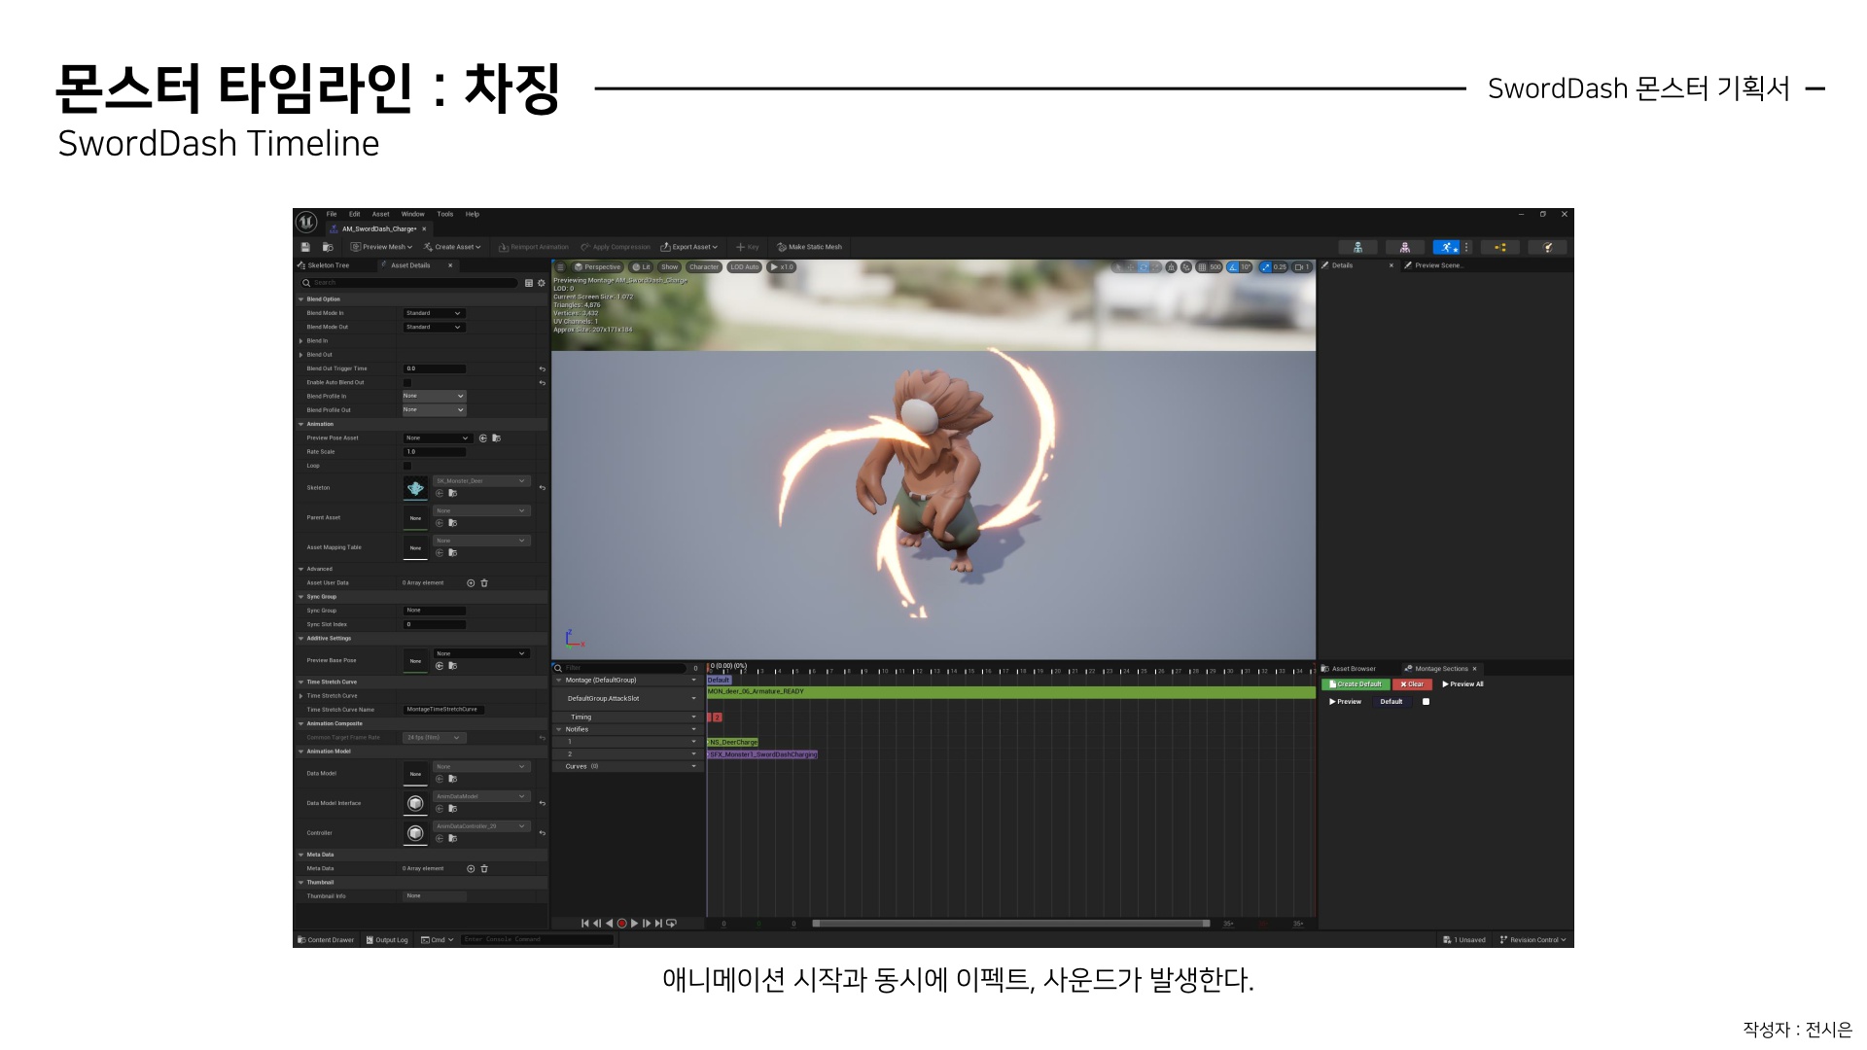
Task: Switch to the Skeletal Mesh mode icon
Action: pos(1404,247)
